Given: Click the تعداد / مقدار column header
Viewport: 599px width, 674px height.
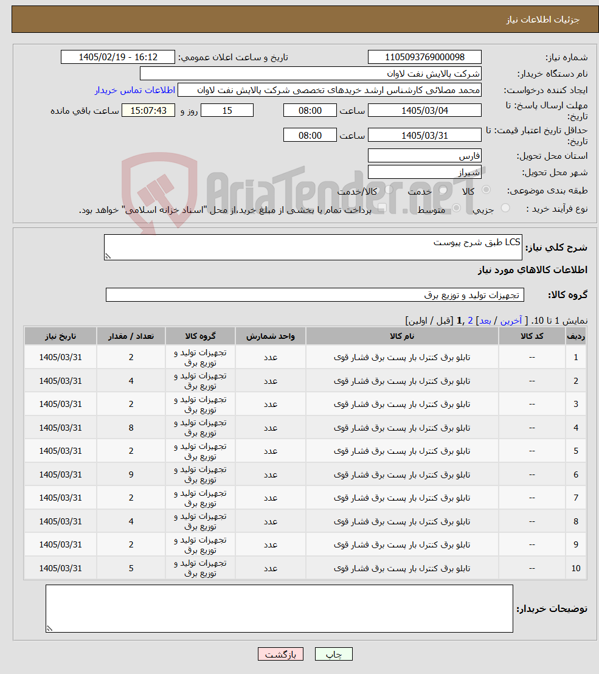Looking at the screenshot, I should click(x=131, y=336).
